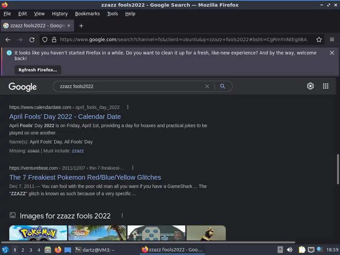Switch to workspace 4

39,250
